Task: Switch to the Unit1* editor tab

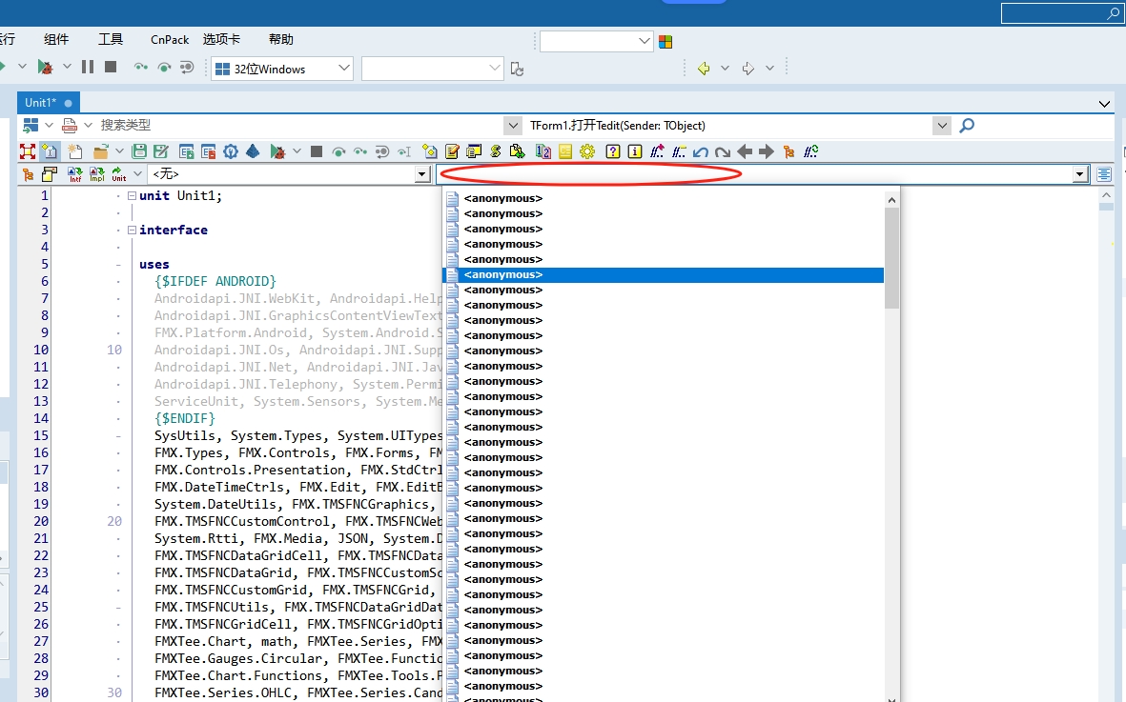Action: pyautogui.click(x=41, y=103)
